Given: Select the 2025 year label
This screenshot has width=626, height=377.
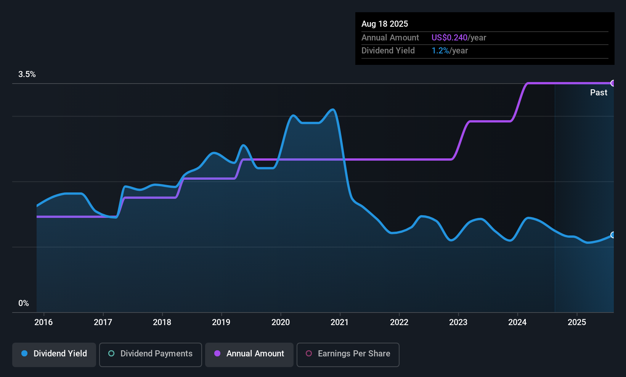Looking at the screenshot, I should pos(577,322).
